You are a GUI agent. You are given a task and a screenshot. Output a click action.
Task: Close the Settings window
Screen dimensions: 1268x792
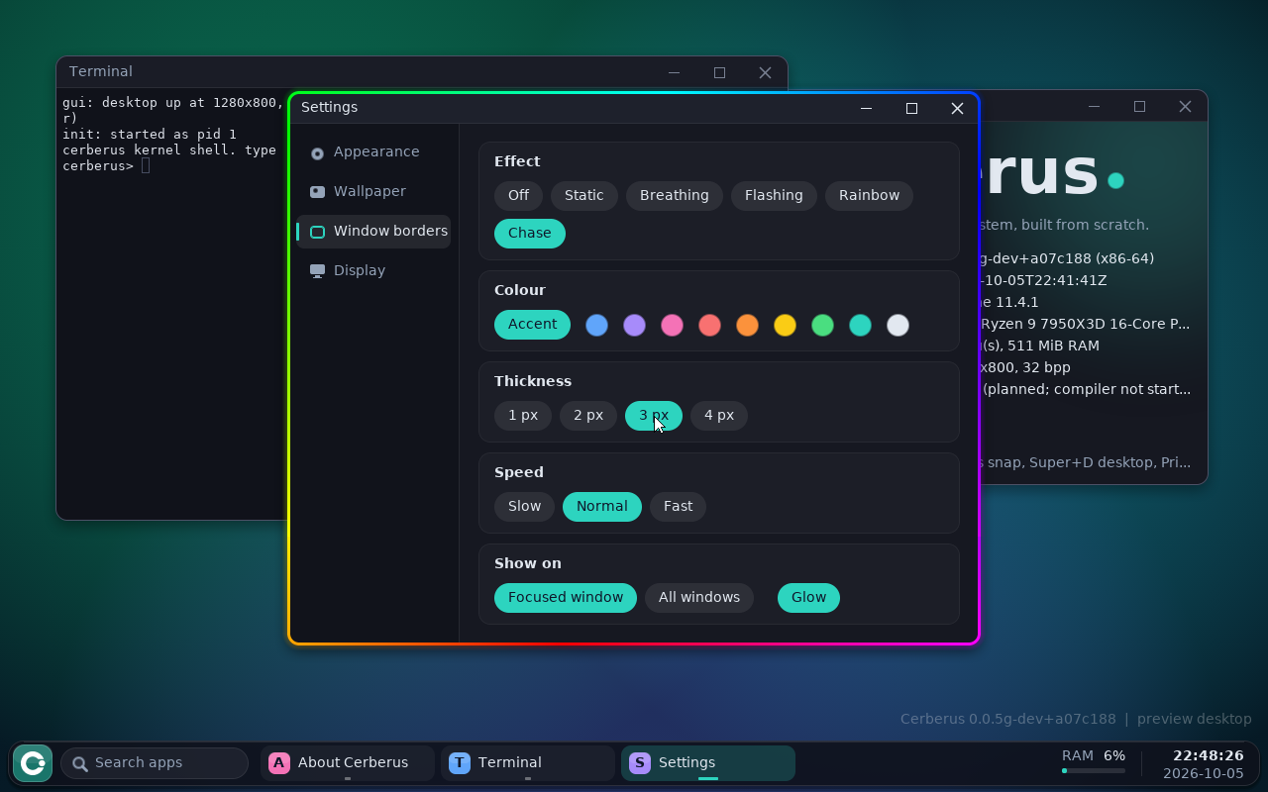pos(957,108)
